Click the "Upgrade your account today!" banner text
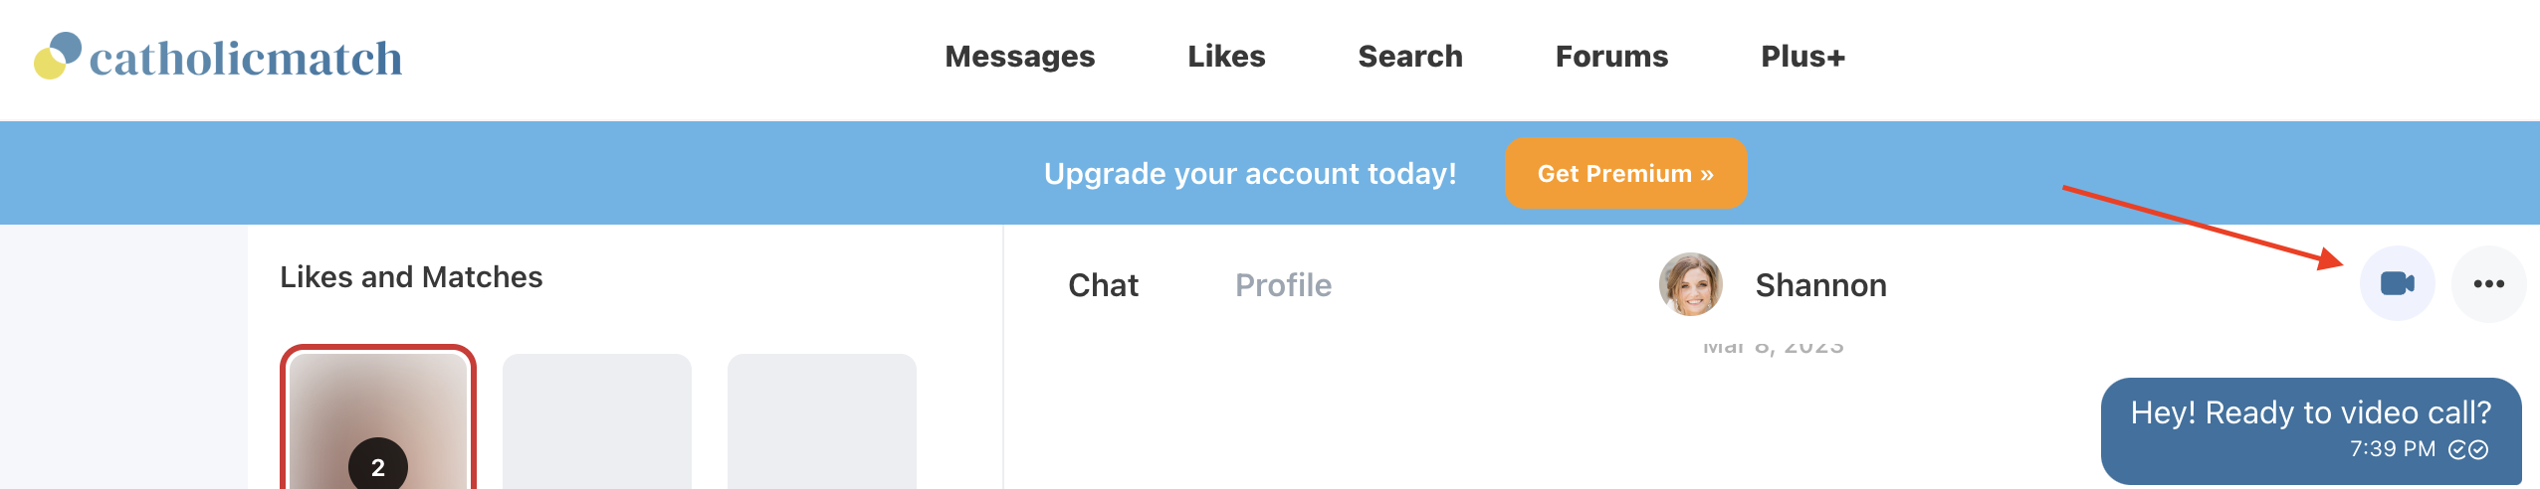Screen dimensions: 2540x489 pos(1250,173)
